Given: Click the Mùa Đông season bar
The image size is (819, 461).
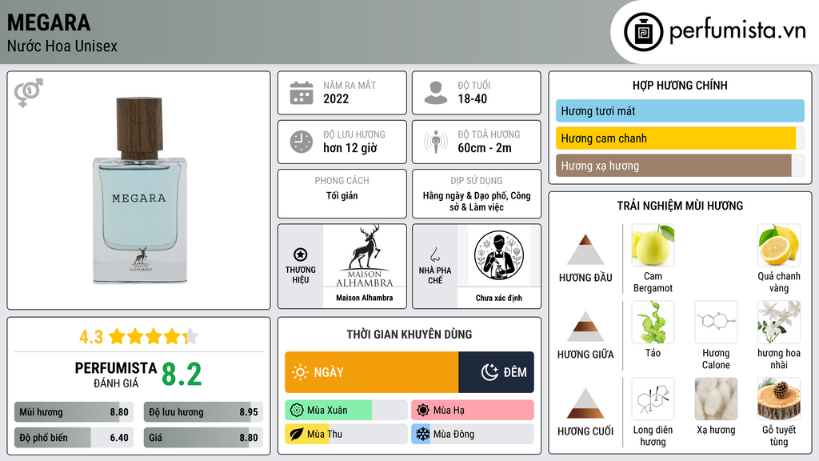Looking at the screenshot, I should point(472,434).
